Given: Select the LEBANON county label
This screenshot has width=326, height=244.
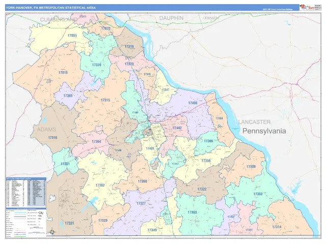Looking at the screenshot, I should click(x=210, y=18).
